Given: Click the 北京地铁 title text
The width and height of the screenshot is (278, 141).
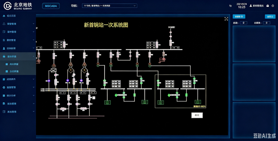Looking at the screenshot, I should pyautogui.click(x=23, y=5).
